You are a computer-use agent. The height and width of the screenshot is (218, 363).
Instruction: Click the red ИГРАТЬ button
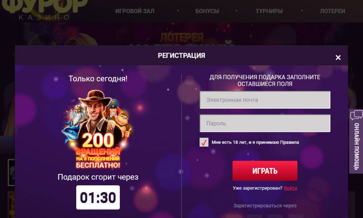click(265, 171)
